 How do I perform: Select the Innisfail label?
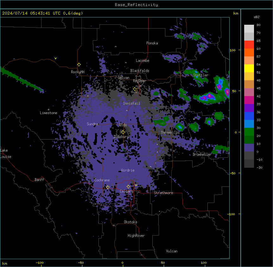(131, 103)
